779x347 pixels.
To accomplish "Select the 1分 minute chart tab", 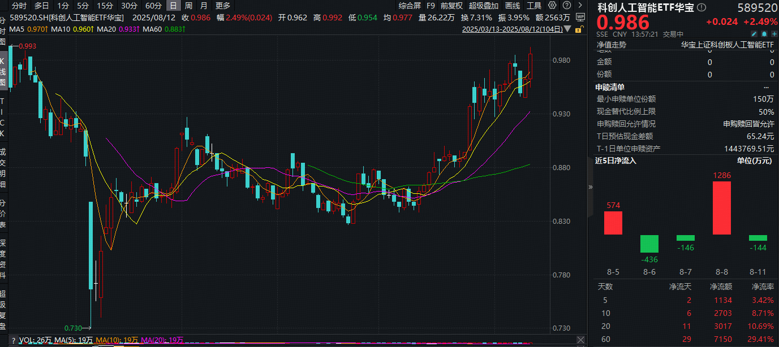I will (x=63, y=6).
